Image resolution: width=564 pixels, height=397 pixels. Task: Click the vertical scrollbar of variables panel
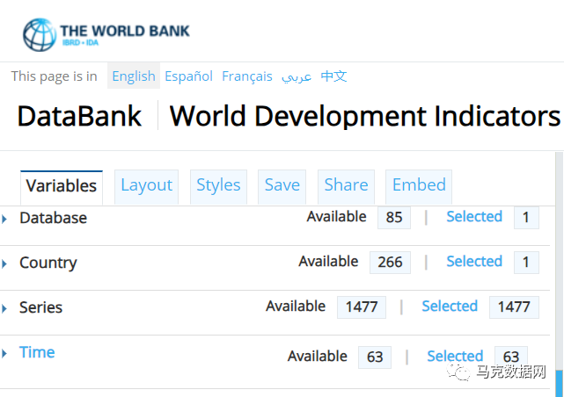[559, 274]
